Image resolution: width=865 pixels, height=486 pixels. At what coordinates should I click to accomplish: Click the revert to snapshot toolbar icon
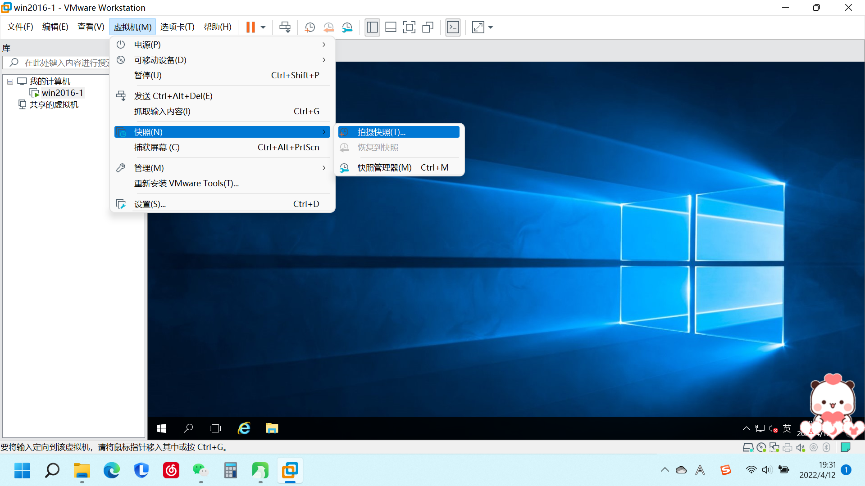329,27
